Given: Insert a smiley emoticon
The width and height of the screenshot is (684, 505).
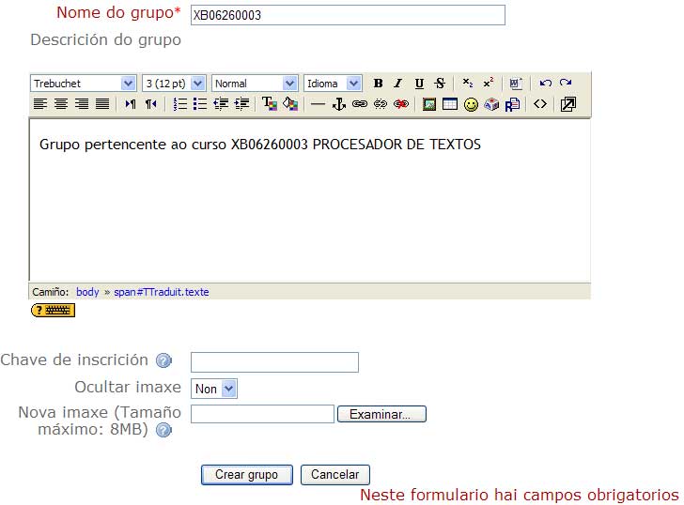Looking at the screenshot, I should (x=471, y=104).
